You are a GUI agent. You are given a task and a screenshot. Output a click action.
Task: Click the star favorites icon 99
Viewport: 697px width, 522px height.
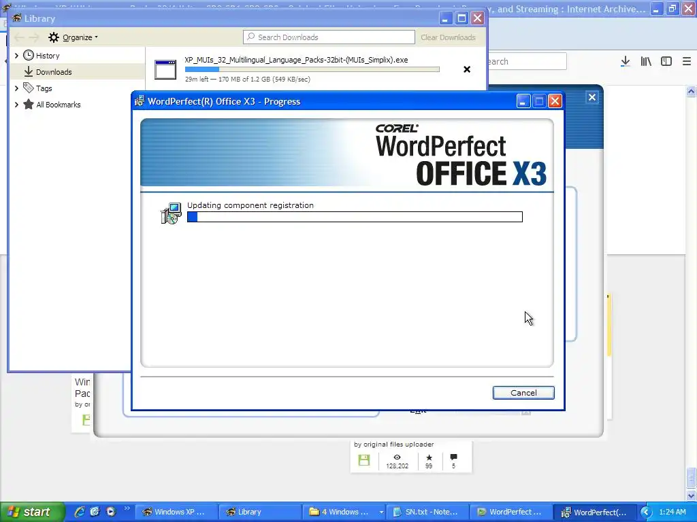pos(429,457)
